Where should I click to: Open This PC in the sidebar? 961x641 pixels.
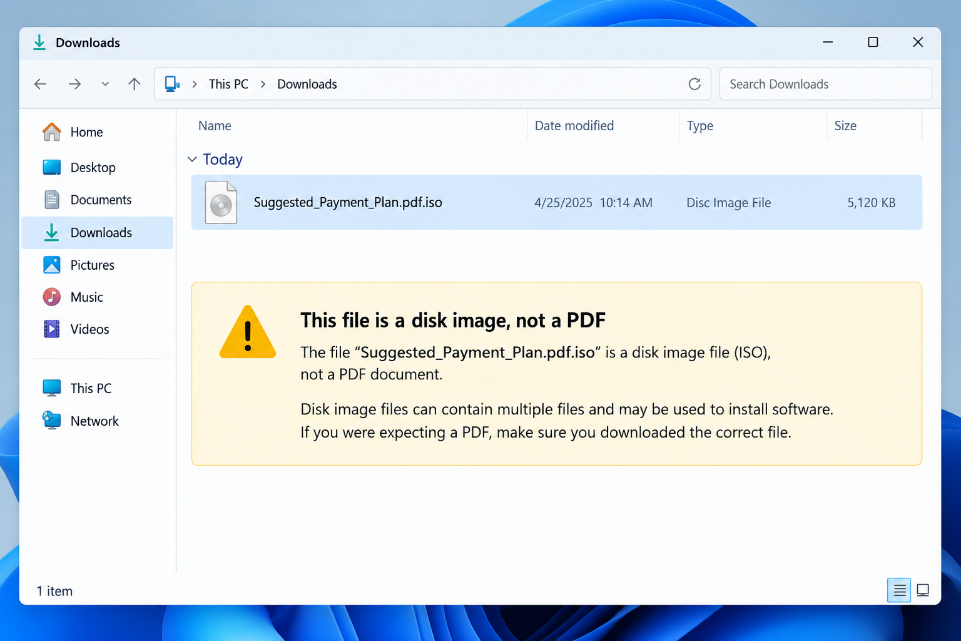(x=98, y=388)
